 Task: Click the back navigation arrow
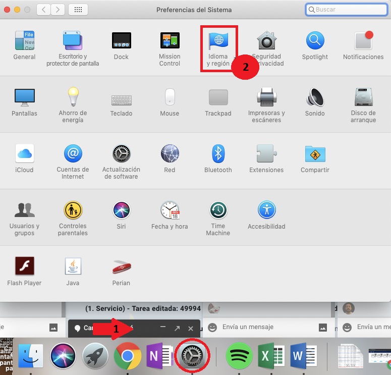tap(43, 10)
